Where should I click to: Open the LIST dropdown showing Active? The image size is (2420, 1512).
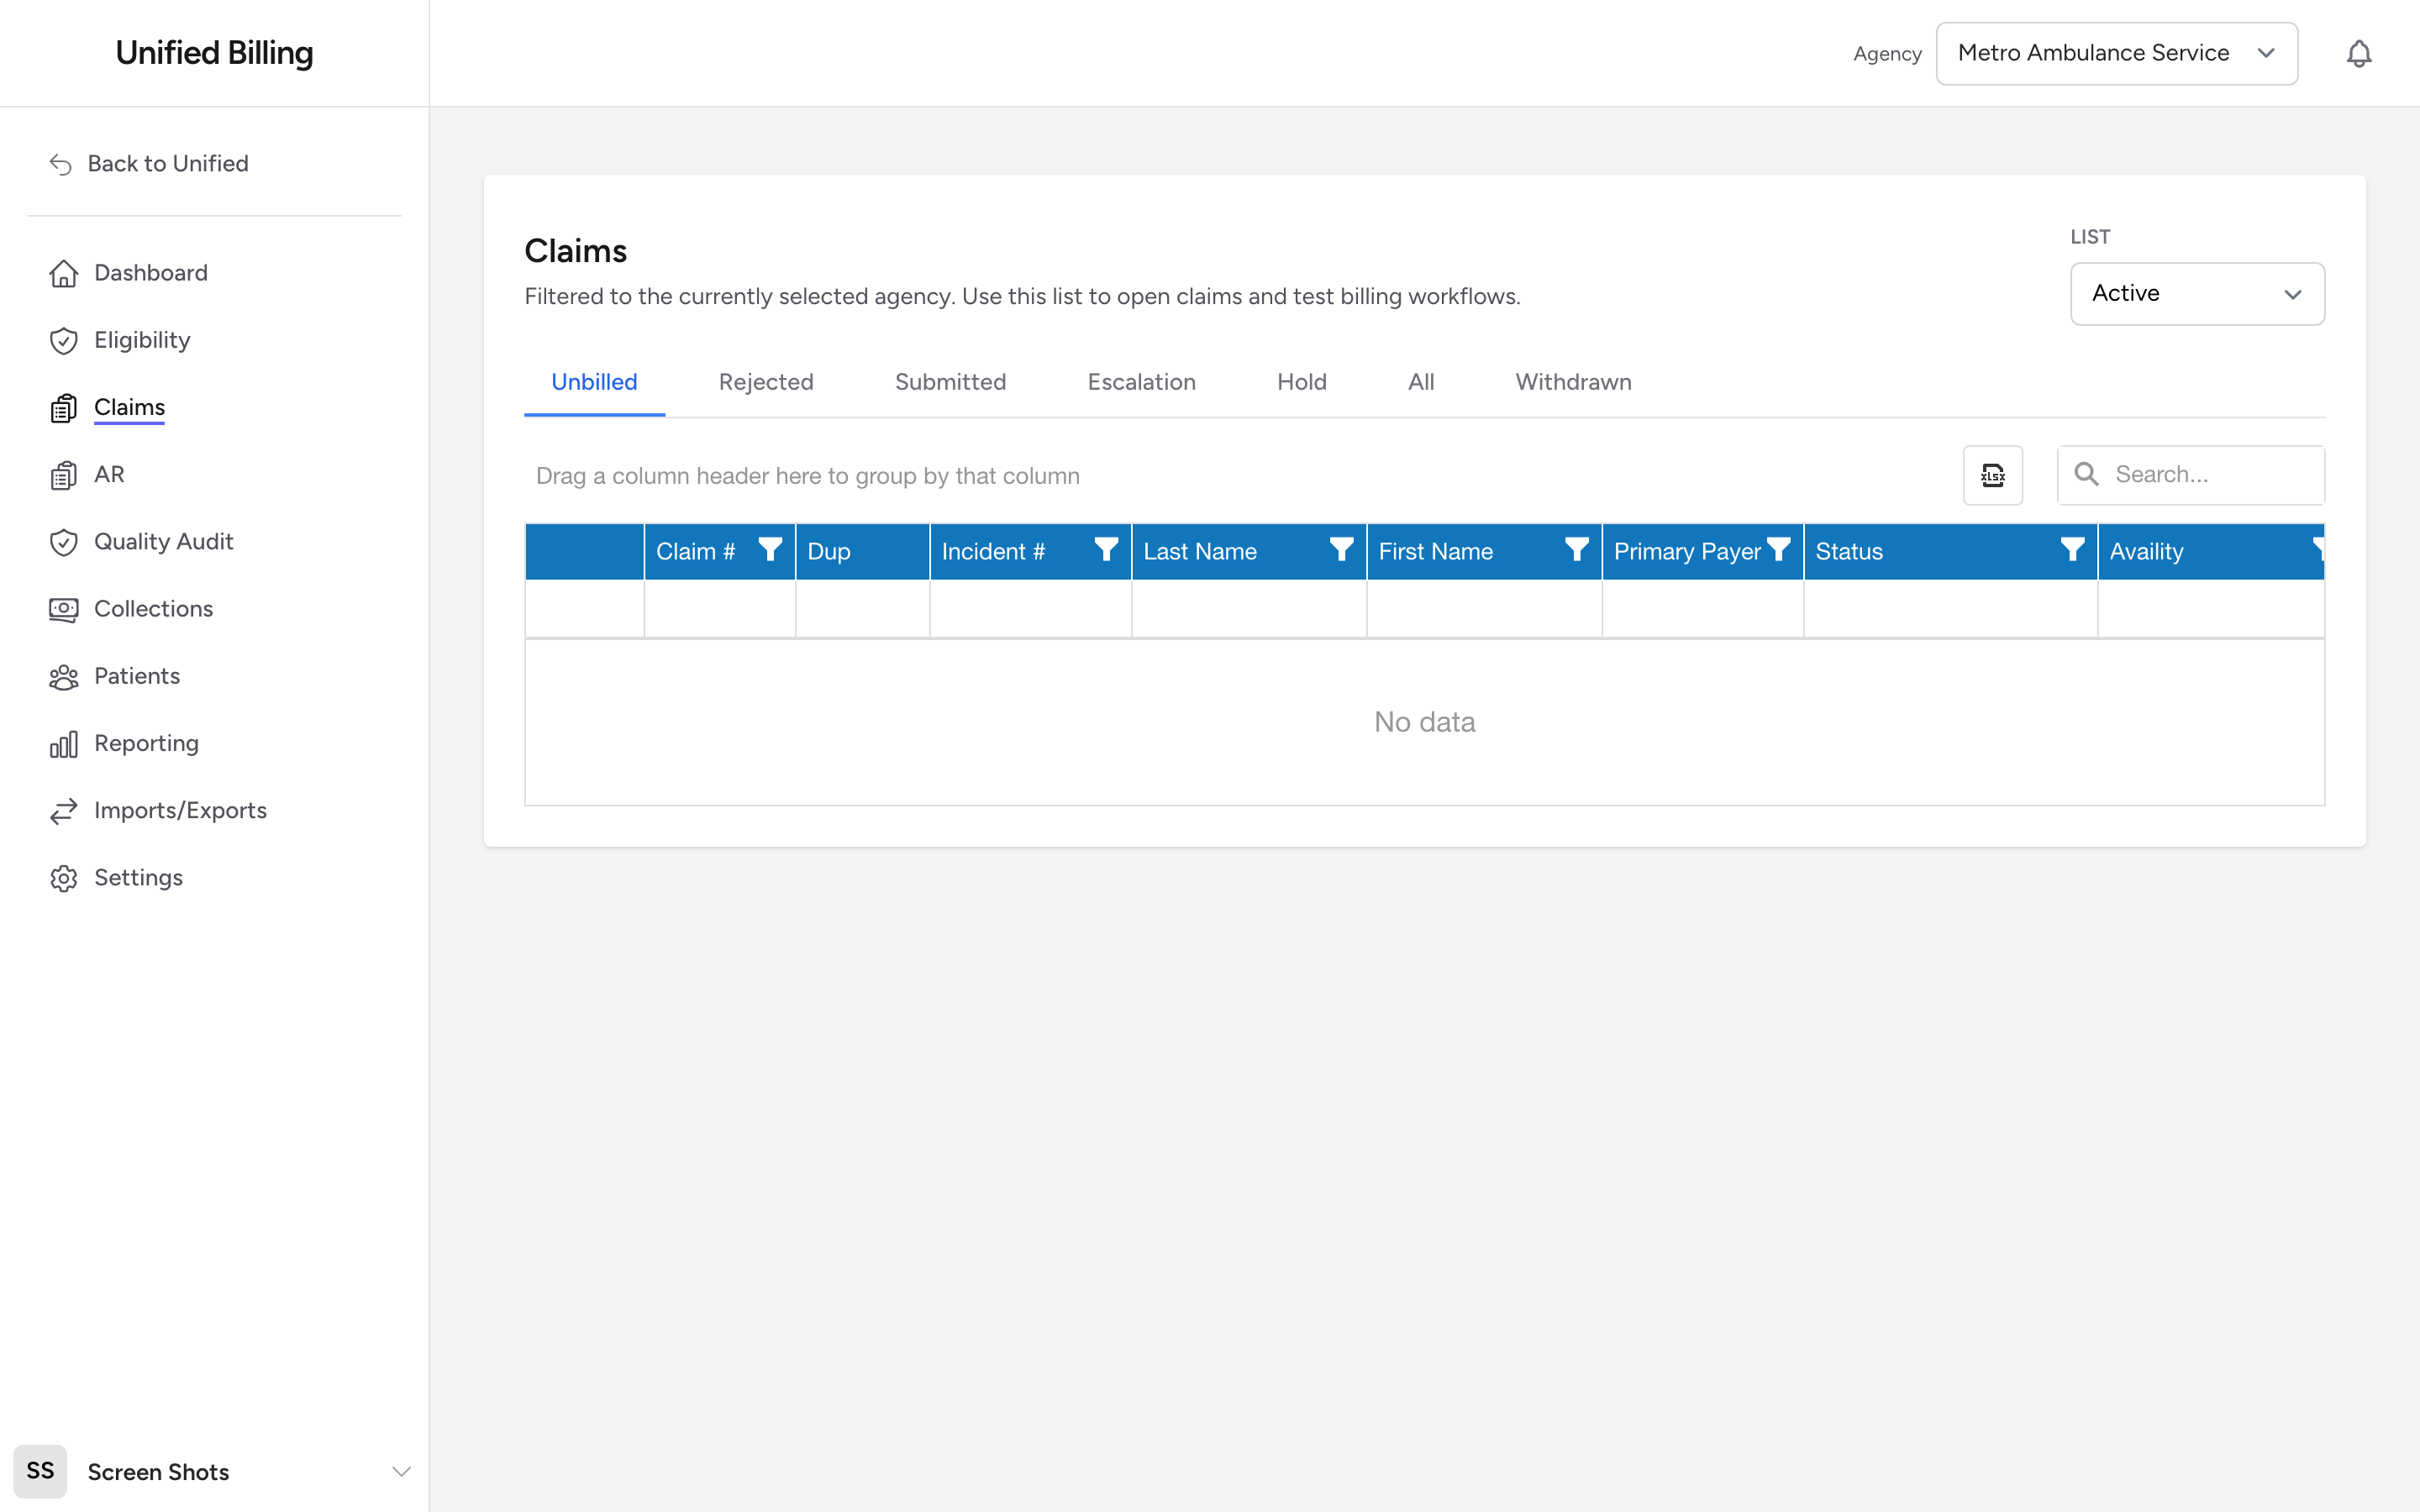click(2197, 293)
